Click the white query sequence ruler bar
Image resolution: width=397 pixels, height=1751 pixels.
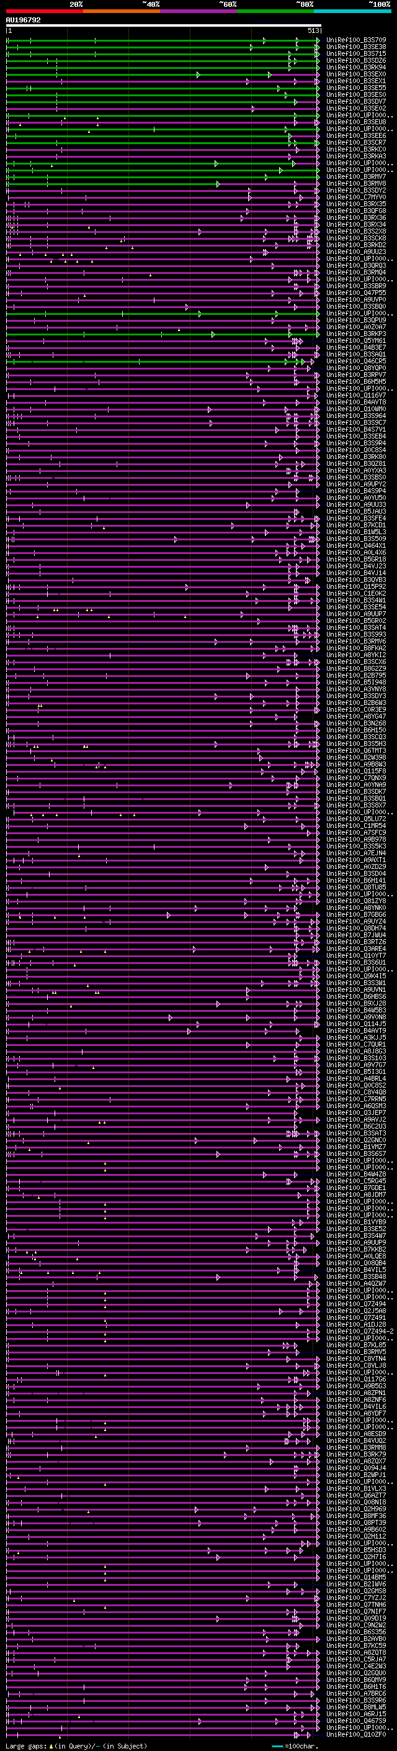pyautogui.click(x=163, y=25)
